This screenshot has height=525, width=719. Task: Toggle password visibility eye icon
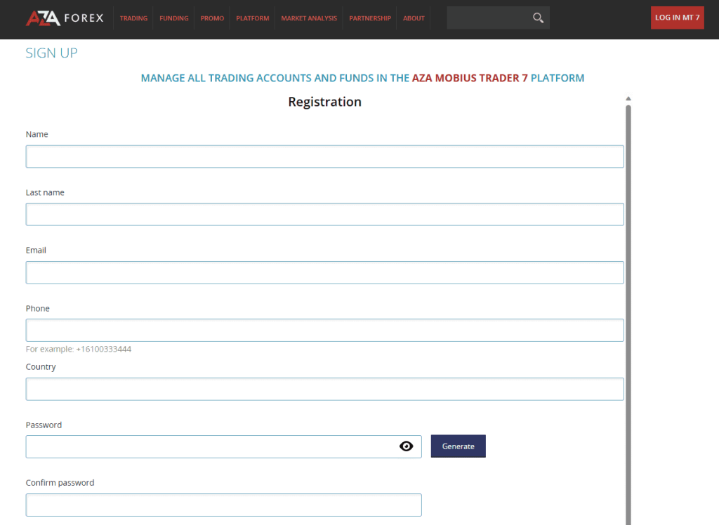coord(406,446)
